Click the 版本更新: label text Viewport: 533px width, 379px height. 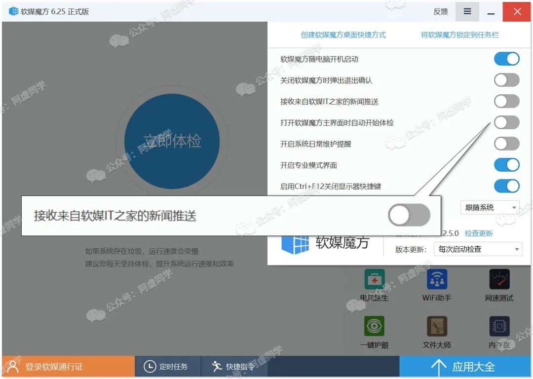click(411, 250)
